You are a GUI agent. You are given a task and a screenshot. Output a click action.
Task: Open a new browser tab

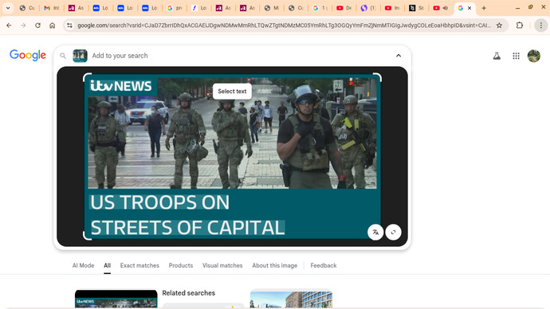pos(484,8)
